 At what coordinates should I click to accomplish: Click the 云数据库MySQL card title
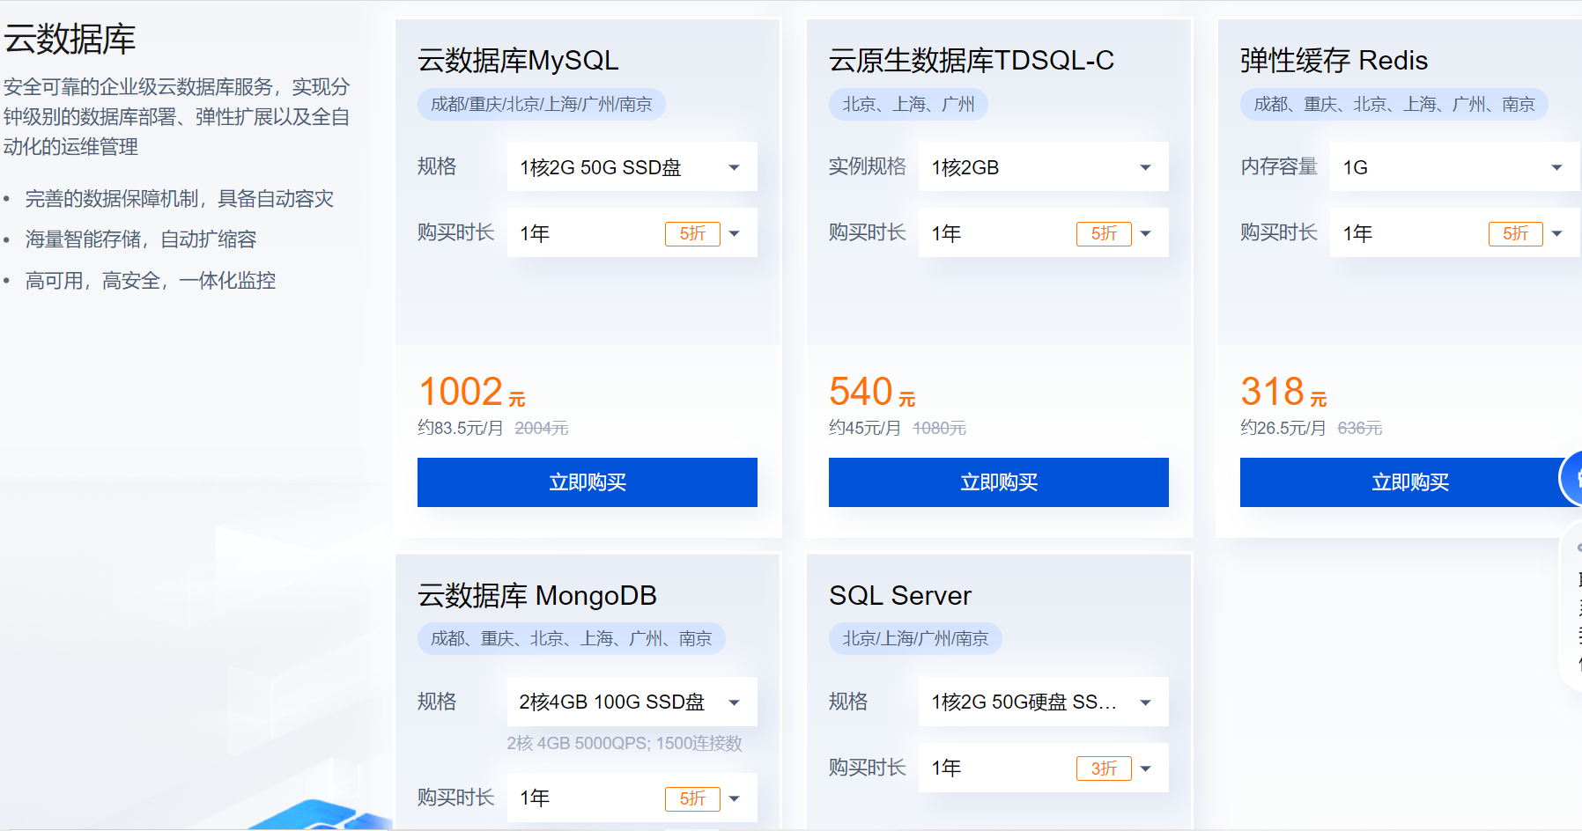(x=518, y=60)
